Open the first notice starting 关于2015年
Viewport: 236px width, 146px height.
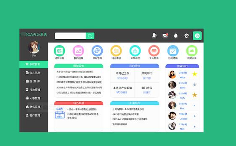point(75,72)
